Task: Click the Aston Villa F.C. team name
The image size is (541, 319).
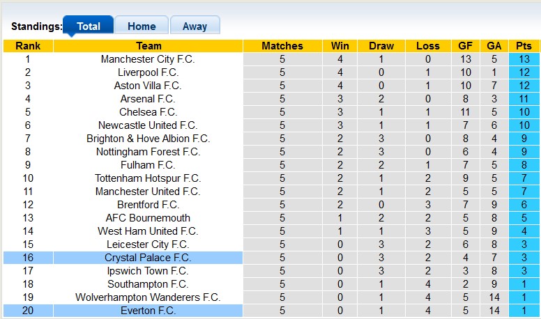Action: click(148, 86)
